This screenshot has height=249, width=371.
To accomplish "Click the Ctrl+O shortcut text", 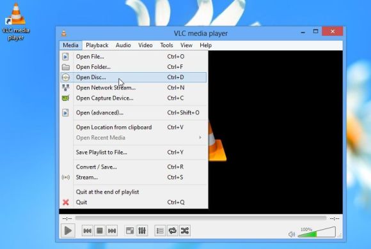I will click(x=176, y=56).
